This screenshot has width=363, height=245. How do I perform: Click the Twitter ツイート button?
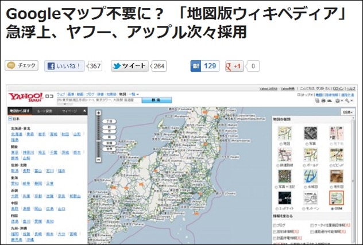(130, 66)
